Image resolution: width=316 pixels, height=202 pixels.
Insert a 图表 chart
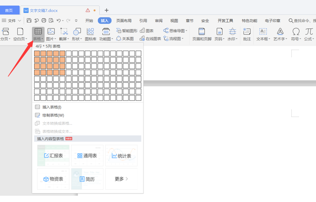(x=147, y=31)
